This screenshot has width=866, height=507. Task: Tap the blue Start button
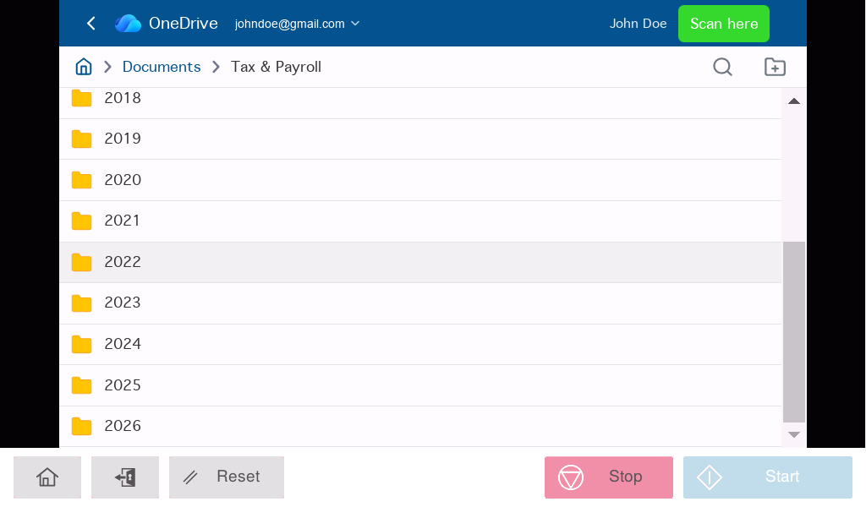point(768,477)
